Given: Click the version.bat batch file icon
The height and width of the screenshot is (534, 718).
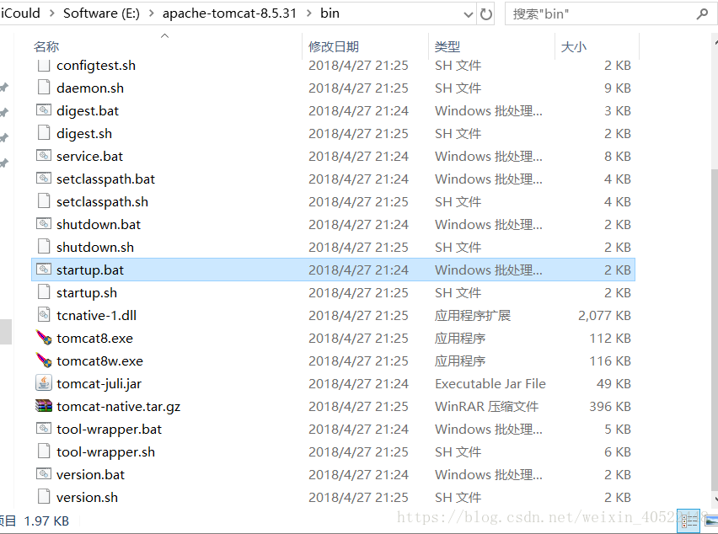Looking at the screenshot, I should click(44, 473).
